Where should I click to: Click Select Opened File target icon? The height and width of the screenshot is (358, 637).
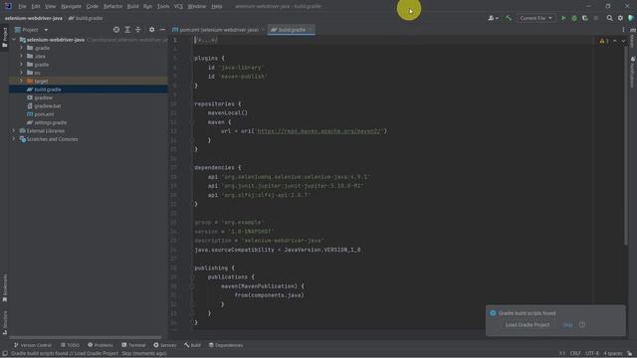point(116,30)
